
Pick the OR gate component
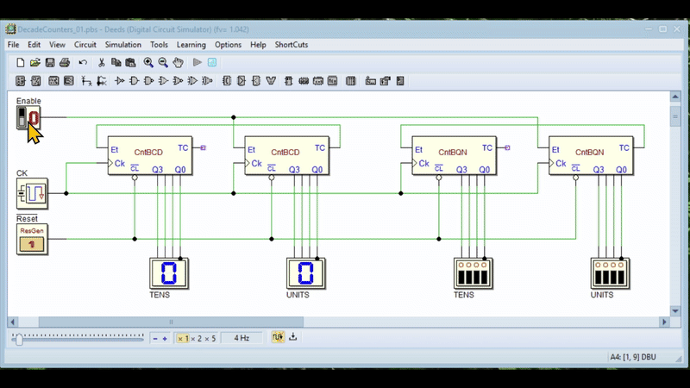click(163, 81)
